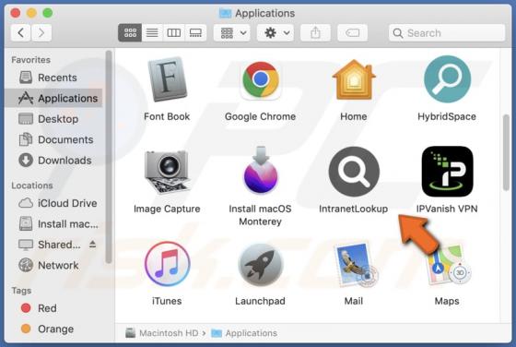Select the Maps app icon
The width and height of the screenshot is (516, 347).
(x=448, y=265)
